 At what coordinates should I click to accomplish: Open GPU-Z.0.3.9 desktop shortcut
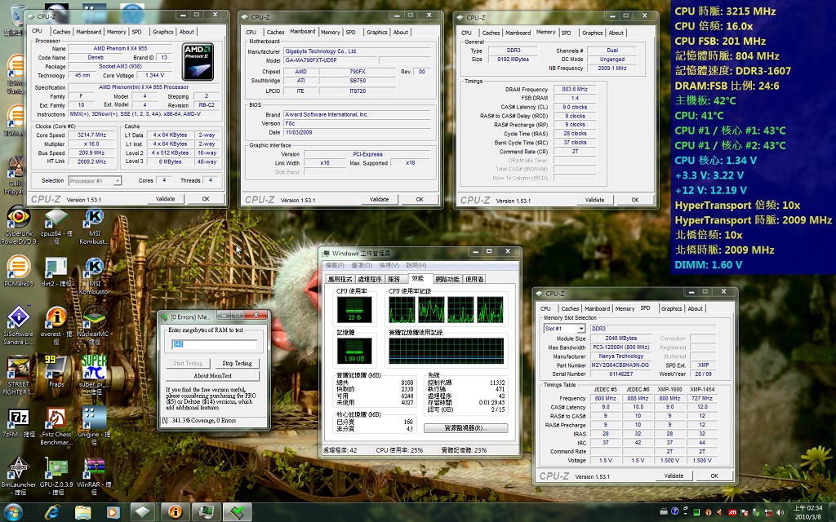tap(56, 476)
